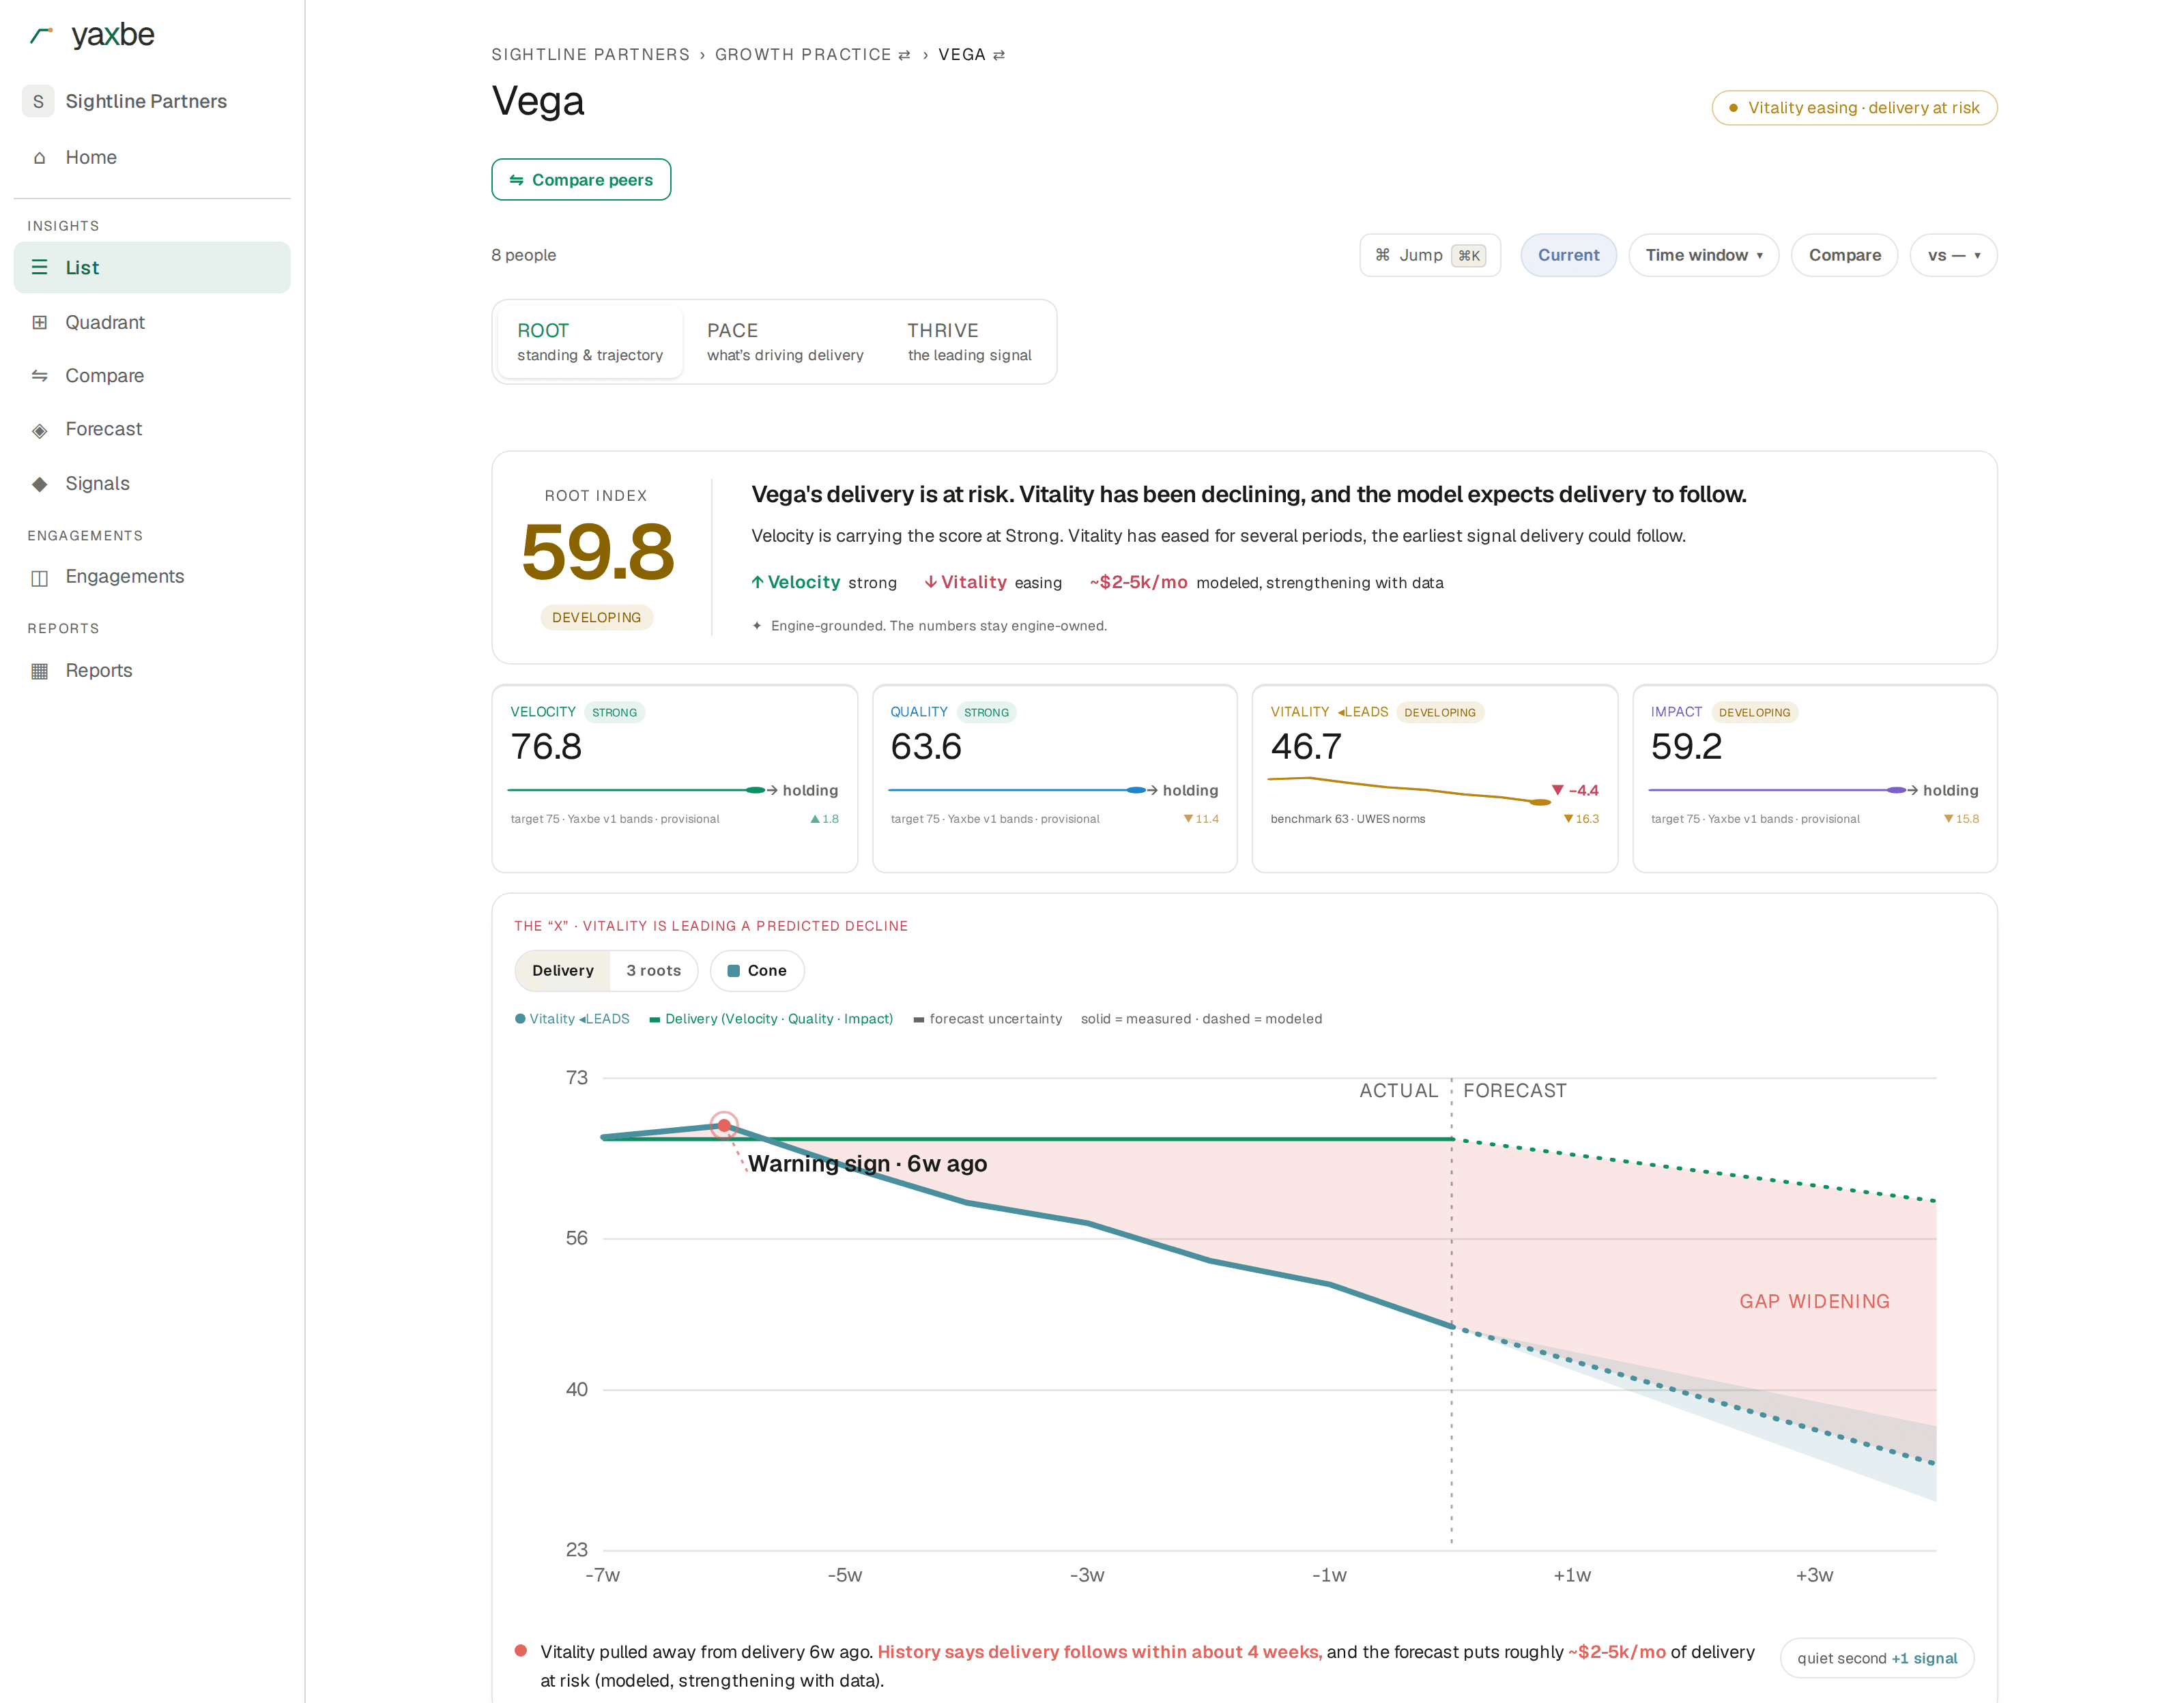This screenshot has width=2184, height=1703.
Task: Click the Velocity holding arrow icon
Action: click(x=772, y=791)
